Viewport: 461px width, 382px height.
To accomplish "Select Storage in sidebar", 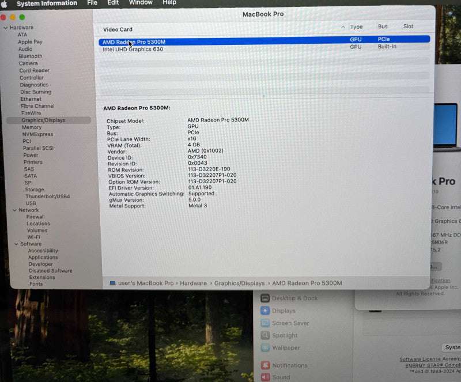I will coord(35,190).
